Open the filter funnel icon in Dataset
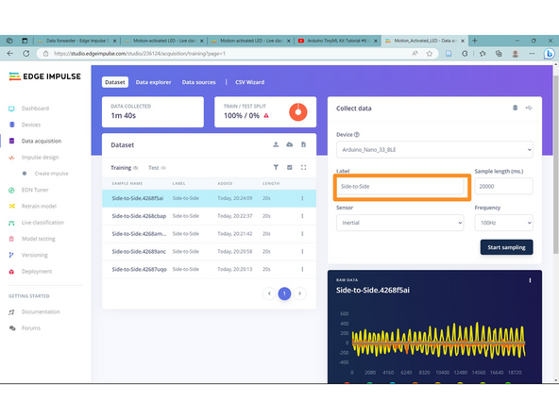Screen dimensions: 559x419 (276, 167)
